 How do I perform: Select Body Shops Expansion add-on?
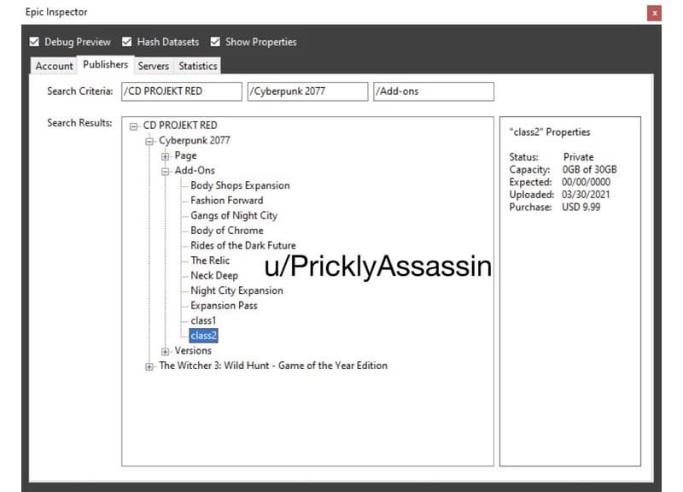click(x=240, y=185)
